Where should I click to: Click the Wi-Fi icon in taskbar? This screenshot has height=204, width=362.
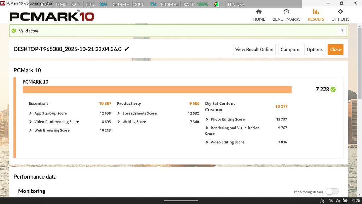[x=331, y=201]
